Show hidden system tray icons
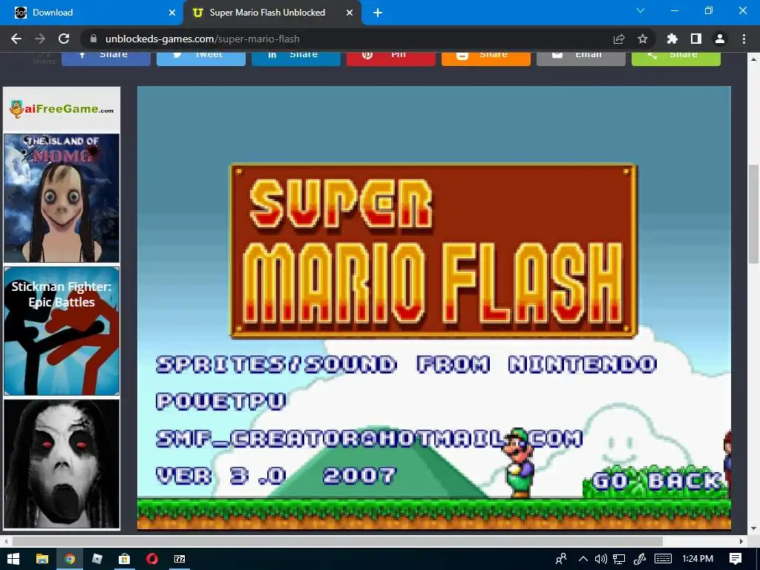The width and height of the screenshot is (760, 570). pos(583,559)
